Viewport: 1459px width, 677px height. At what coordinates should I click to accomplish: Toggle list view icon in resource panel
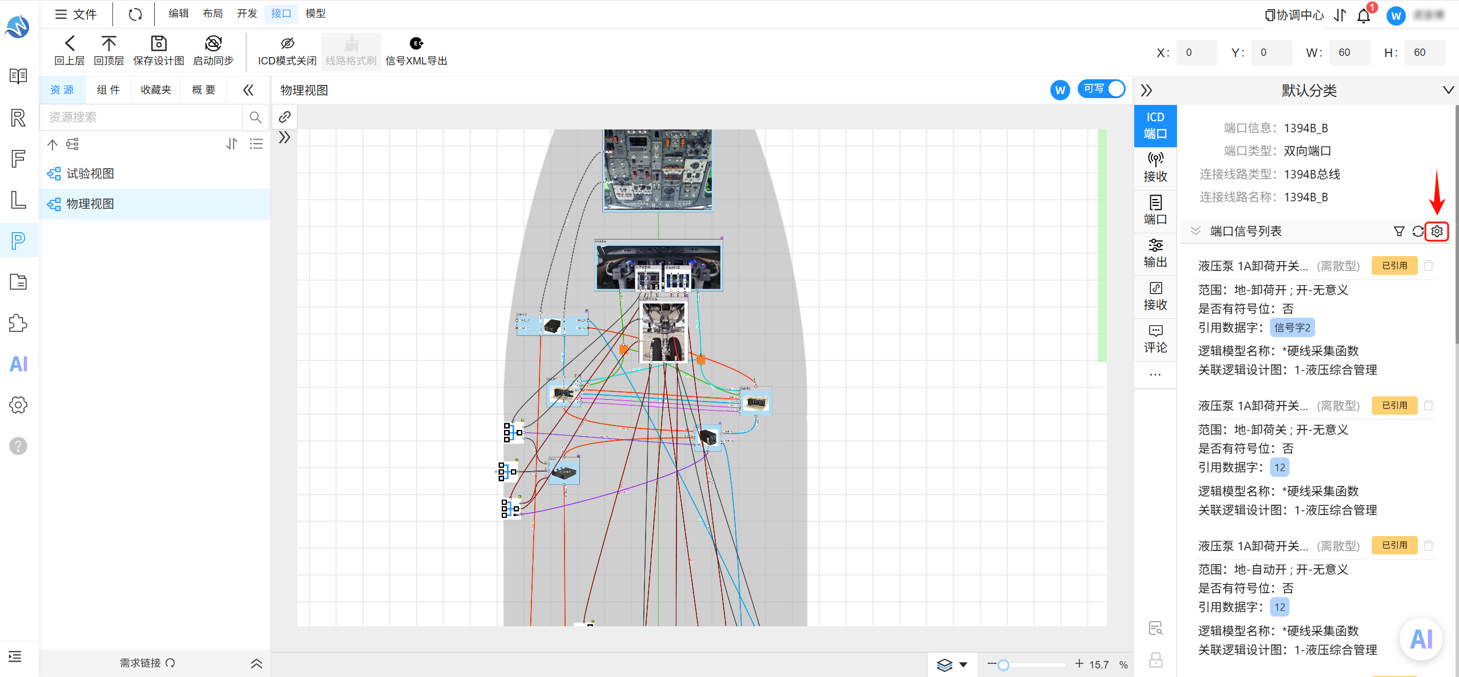tap(256, 144)
